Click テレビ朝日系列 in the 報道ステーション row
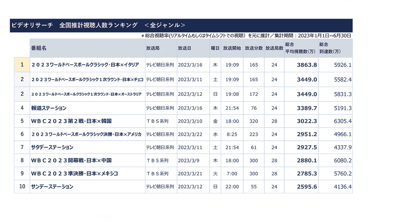The image size is (393, 224). (160, 108)
